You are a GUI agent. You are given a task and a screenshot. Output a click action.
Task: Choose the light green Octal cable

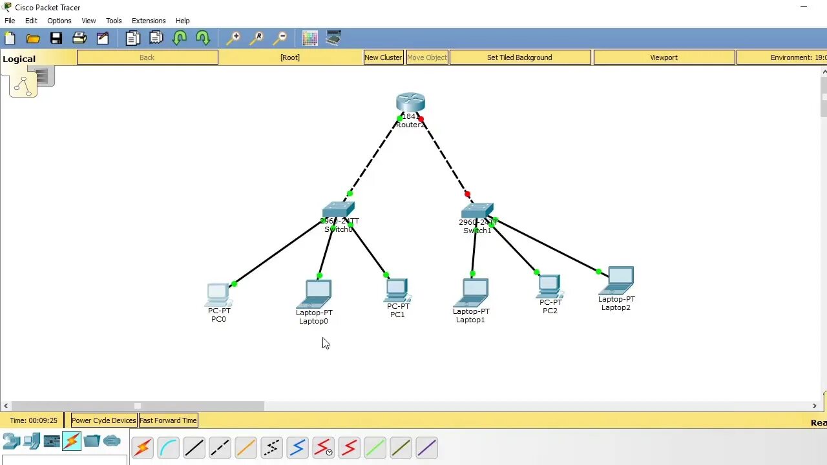coord(375,447)
